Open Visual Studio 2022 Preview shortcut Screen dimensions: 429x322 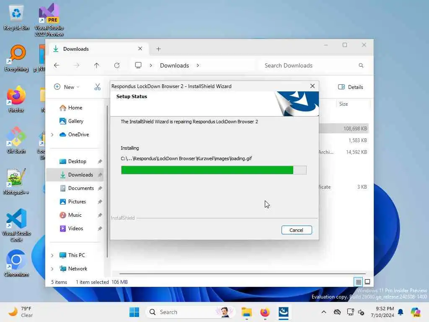[x=49, y=20]
